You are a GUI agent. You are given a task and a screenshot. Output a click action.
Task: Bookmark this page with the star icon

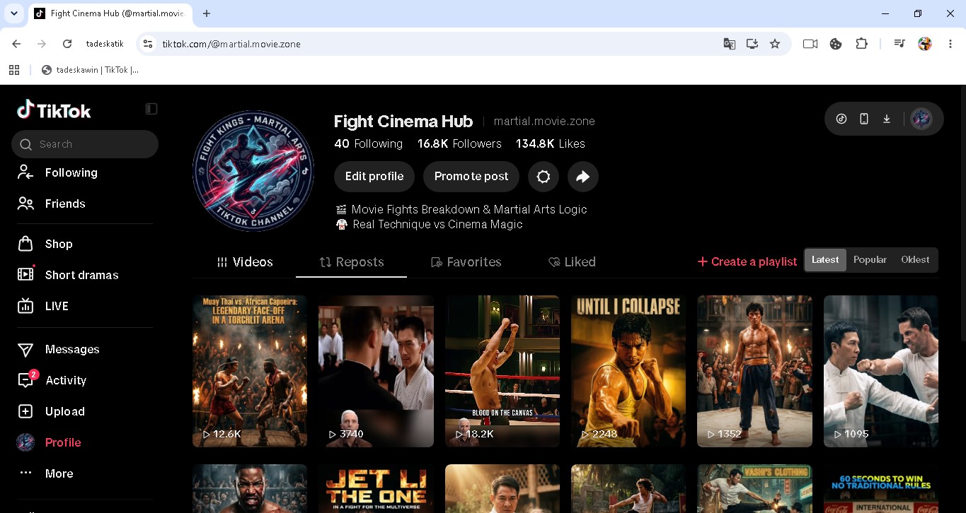(775, 44)
